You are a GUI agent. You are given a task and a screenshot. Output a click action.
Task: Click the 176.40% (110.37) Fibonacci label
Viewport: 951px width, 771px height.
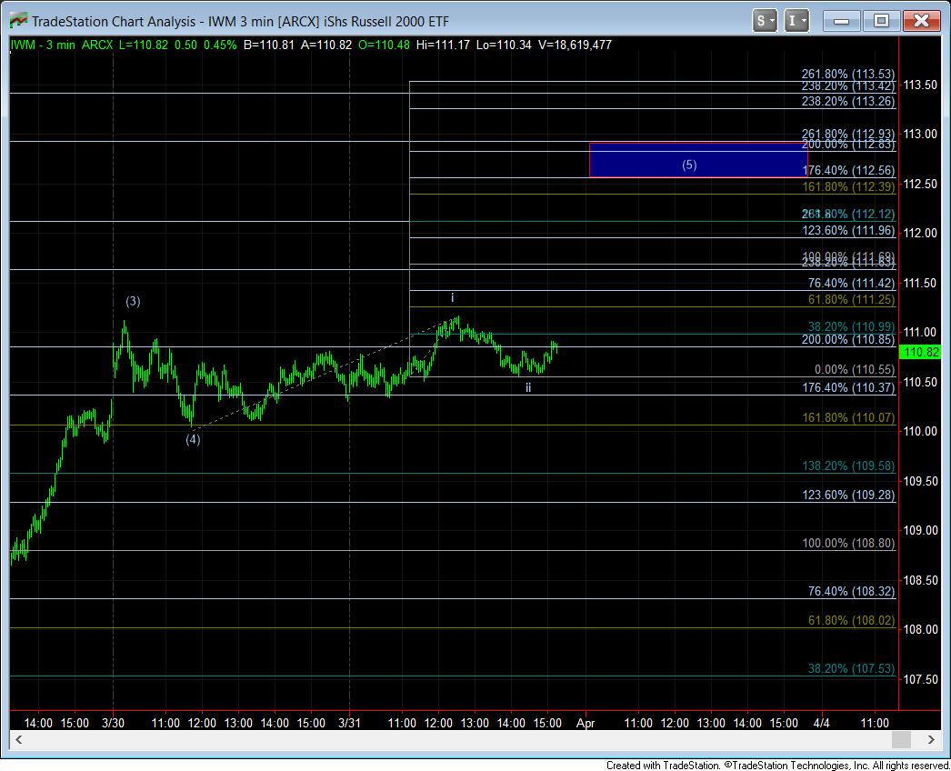(x=848, y=387)
